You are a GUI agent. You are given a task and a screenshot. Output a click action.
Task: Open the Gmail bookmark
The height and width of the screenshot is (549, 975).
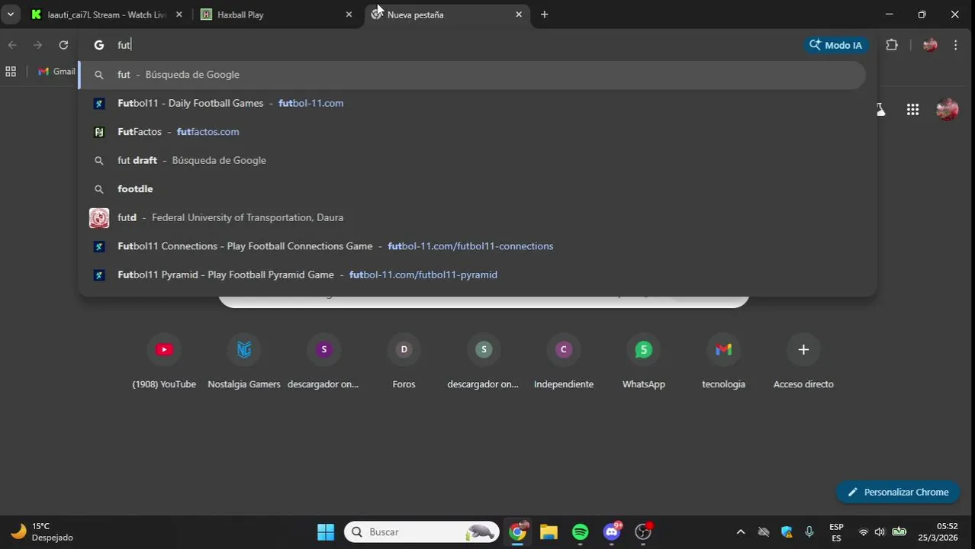click(57, 71)
